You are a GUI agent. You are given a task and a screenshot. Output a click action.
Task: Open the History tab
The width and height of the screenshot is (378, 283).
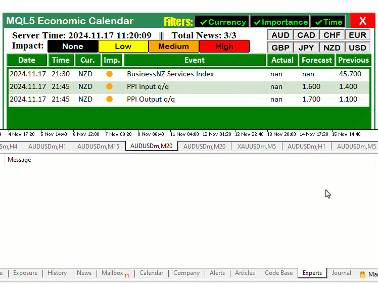tap(57, 273)
